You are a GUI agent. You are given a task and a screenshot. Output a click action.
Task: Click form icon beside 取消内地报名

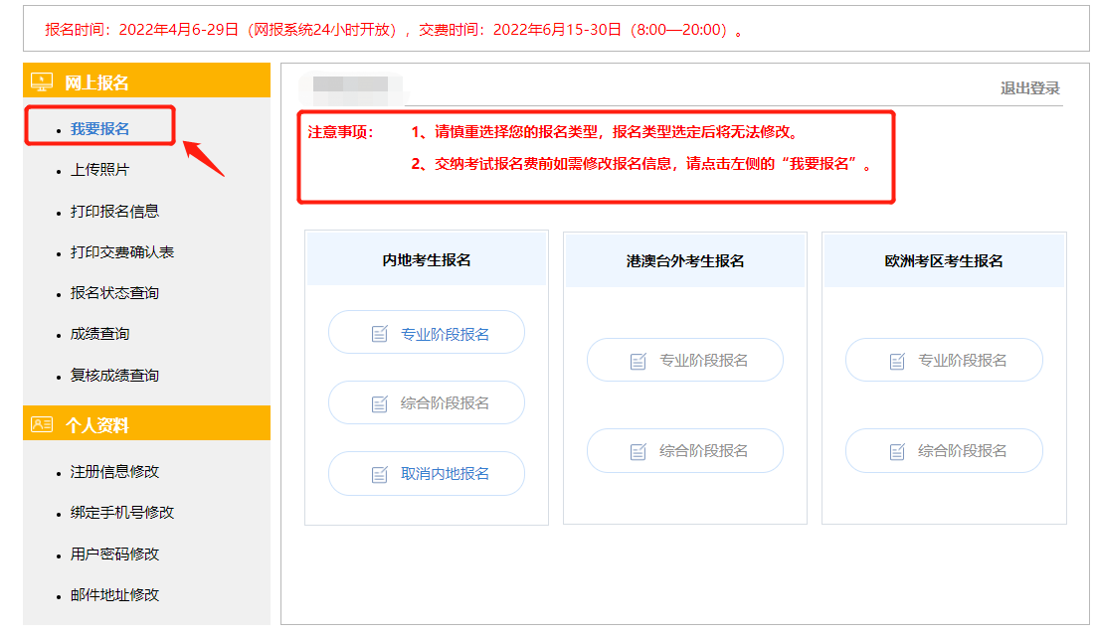pyautogui.click(x=380, y=474)
